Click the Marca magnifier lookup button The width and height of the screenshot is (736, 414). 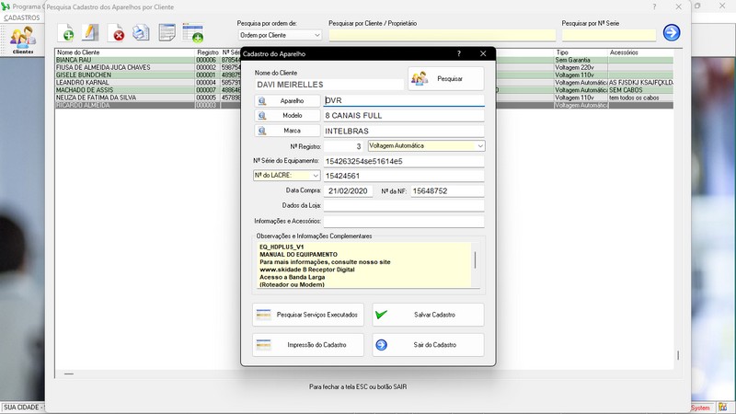click(x=287, y=131)
